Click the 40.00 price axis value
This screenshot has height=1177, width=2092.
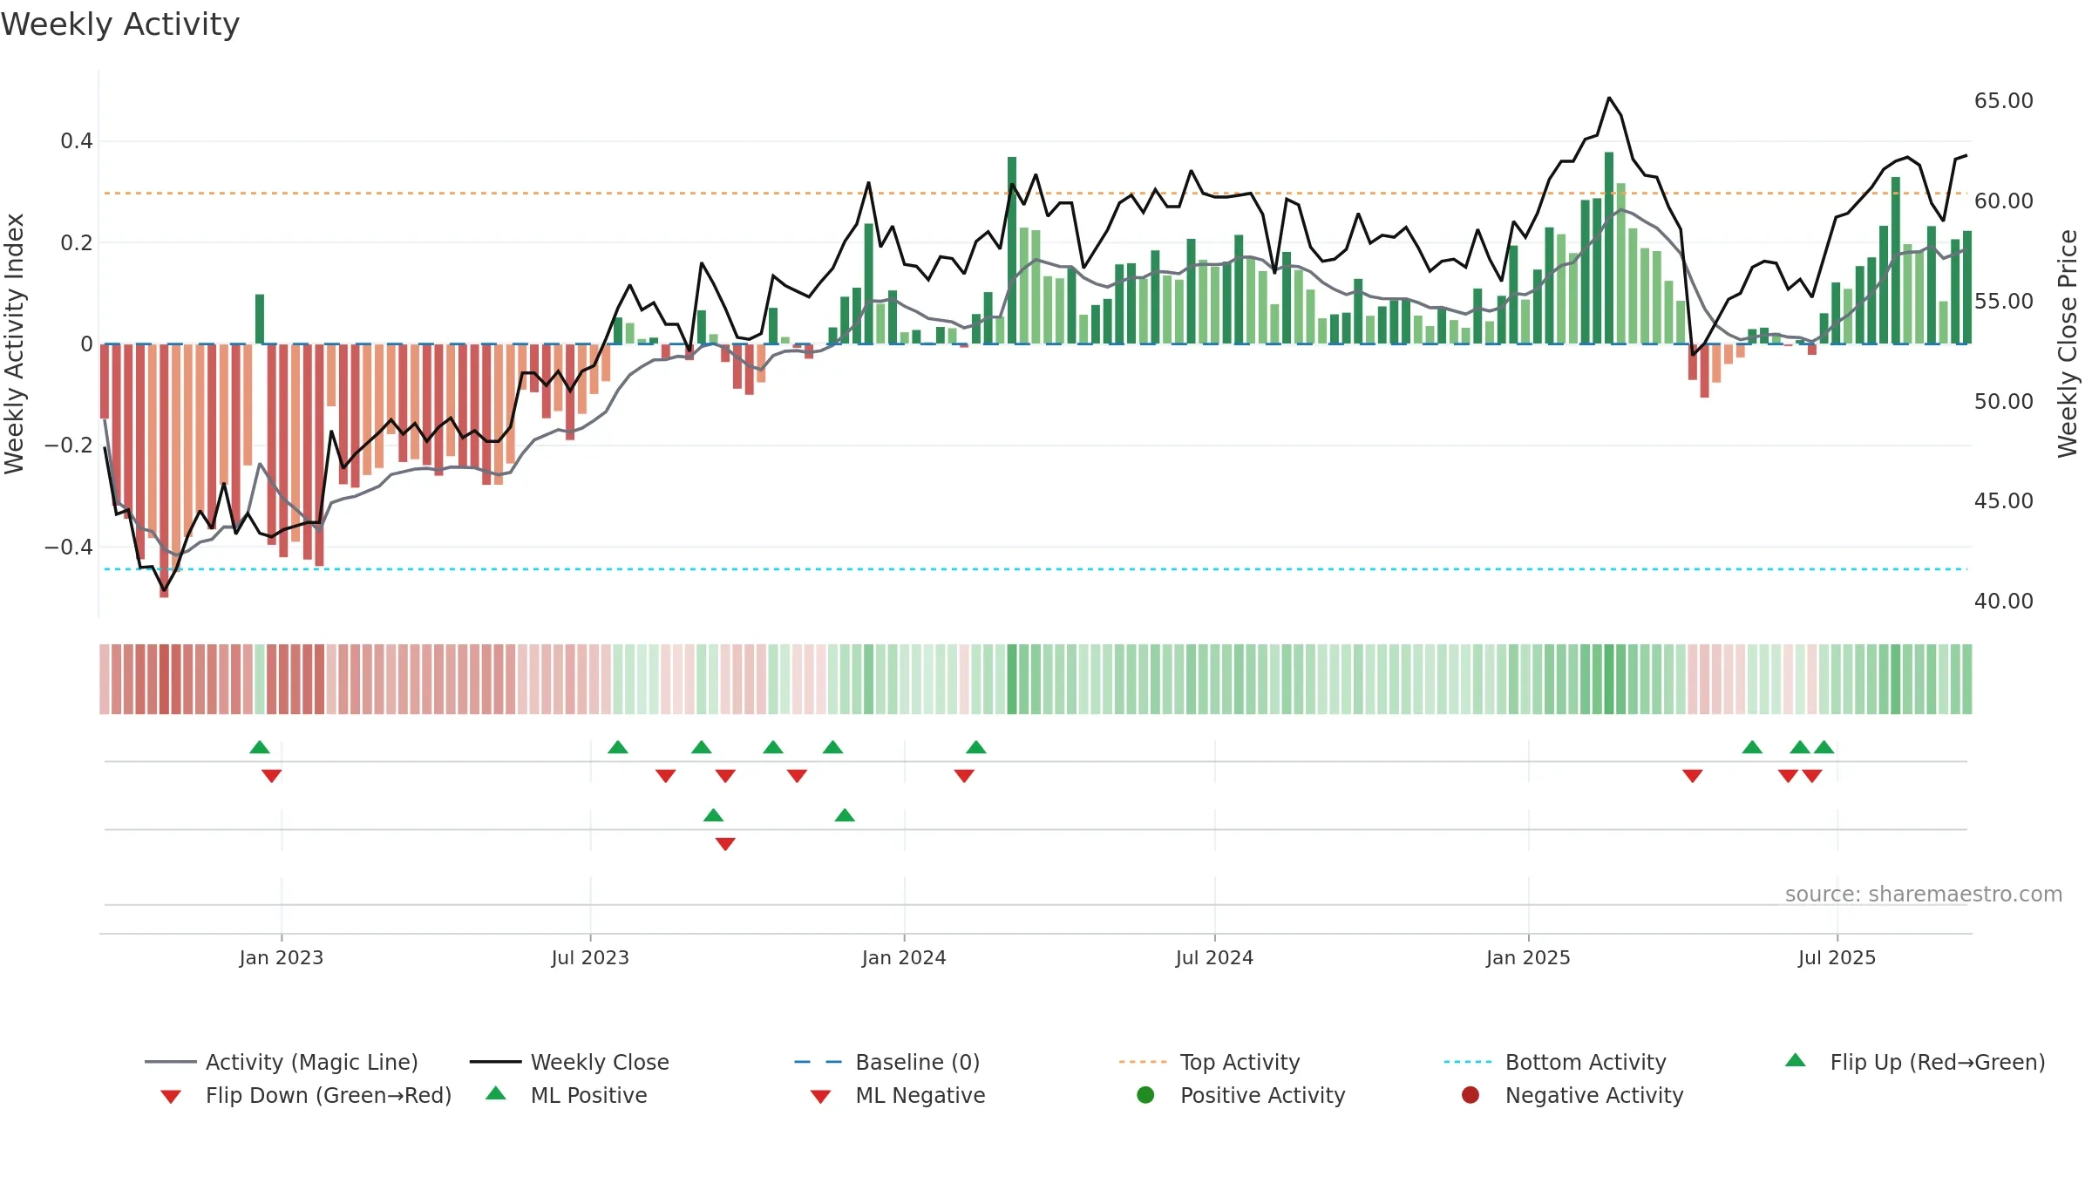(2004, 602)
